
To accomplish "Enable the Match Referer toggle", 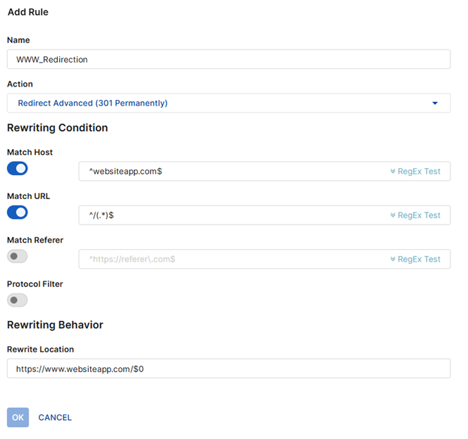I will point(18,257).
